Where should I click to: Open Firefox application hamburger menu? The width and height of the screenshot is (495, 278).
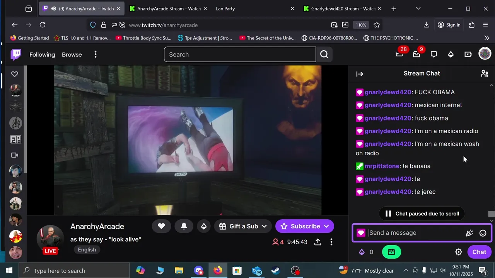485,25
